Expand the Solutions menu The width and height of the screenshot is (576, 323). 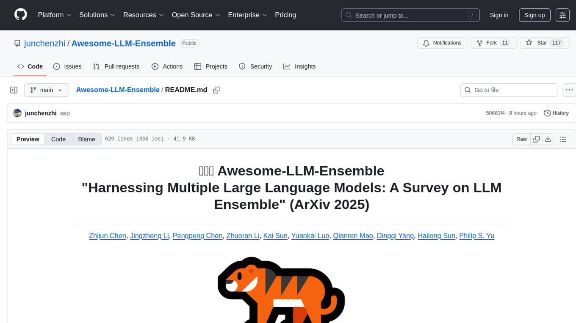coord(97,15)
